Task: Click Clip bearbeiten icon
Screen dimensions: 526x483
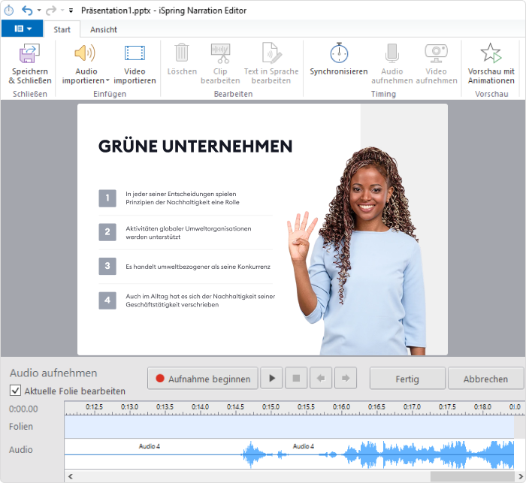Action: (x=220, y=53)
